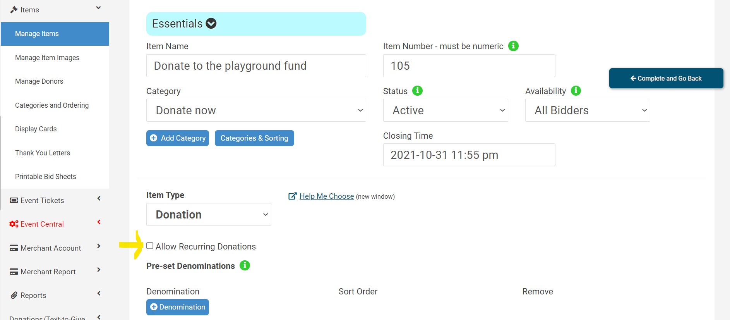Screen dimensions: 730x320
Task: Click the Reports paperclip icon
Action: (14, 295)
